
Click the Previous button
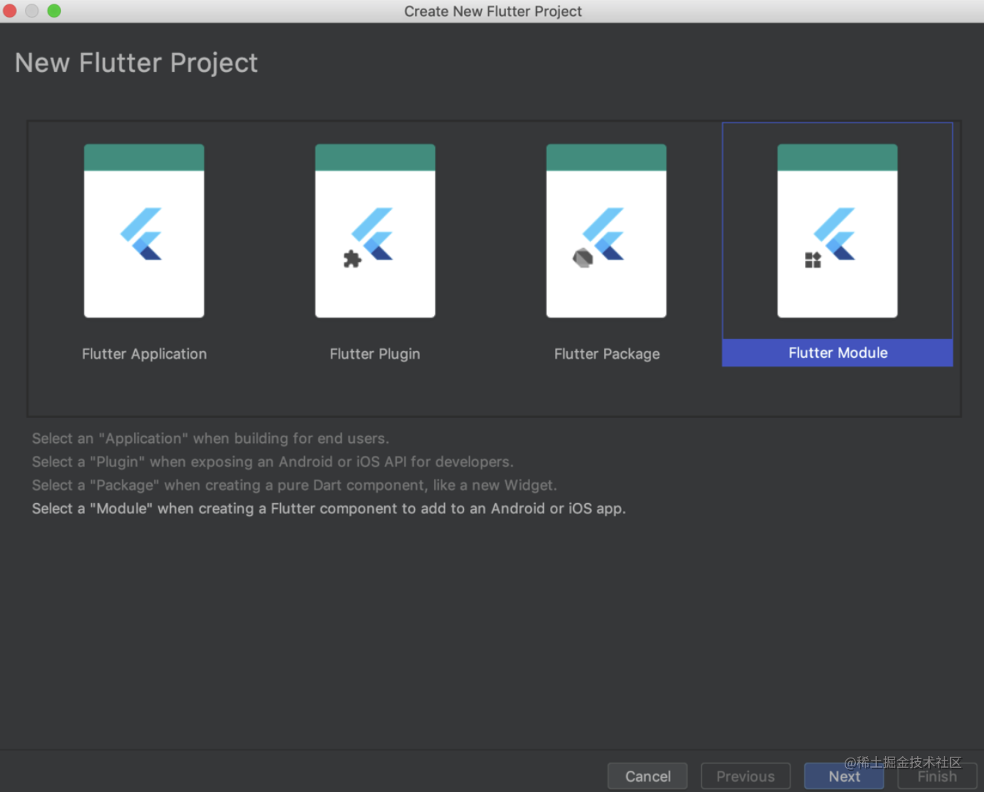point(746,776)
